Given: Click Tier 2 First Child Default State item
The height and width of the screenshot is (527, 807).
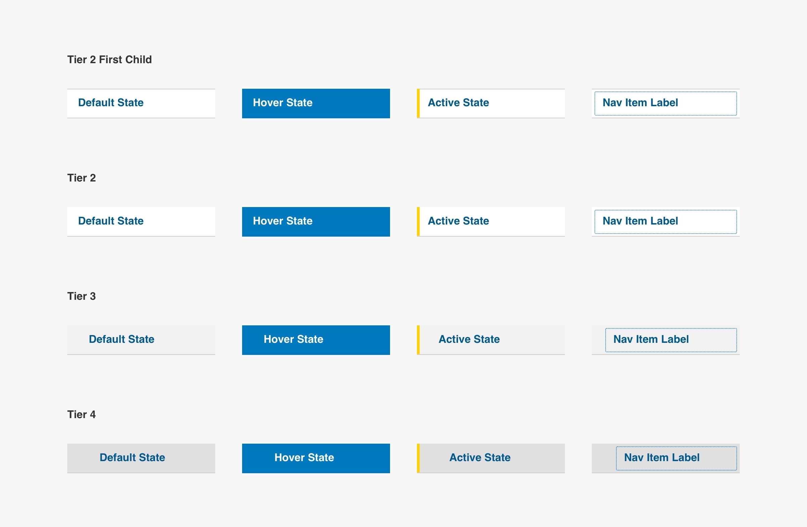Looking at the screenshot, I should [141, 103].
